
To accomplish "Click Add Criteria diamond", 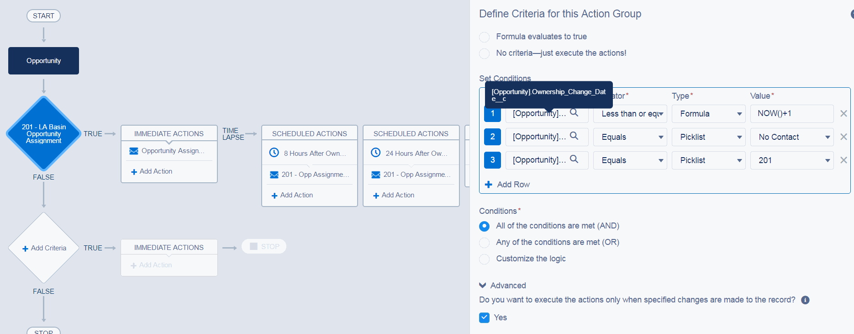I will pyautogui.click(x=44, y=248).
